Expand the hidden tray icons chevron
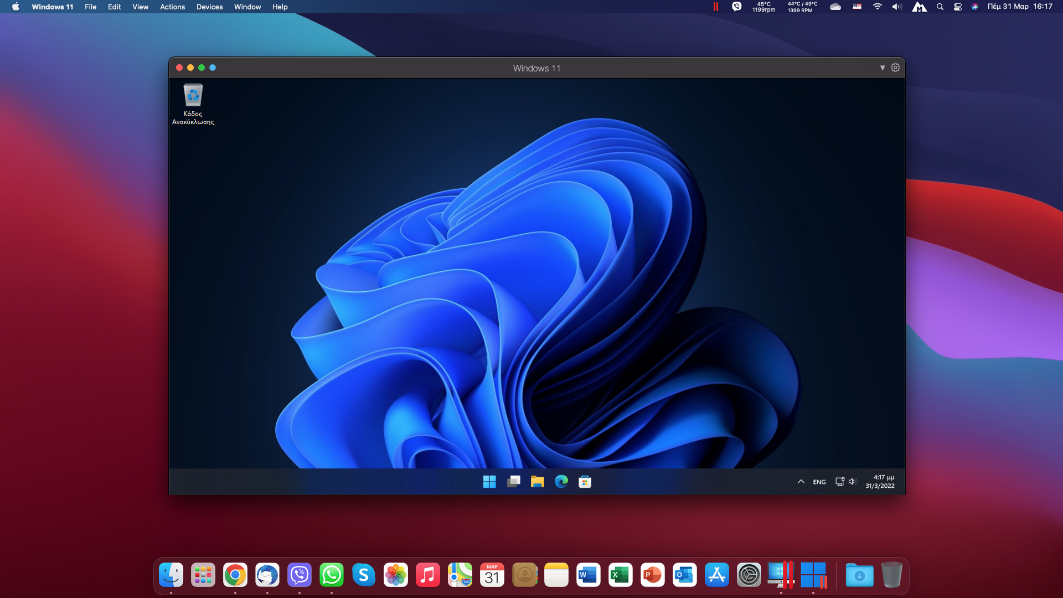The width and height of the screenshot is (1063, 598). point(801,482)
